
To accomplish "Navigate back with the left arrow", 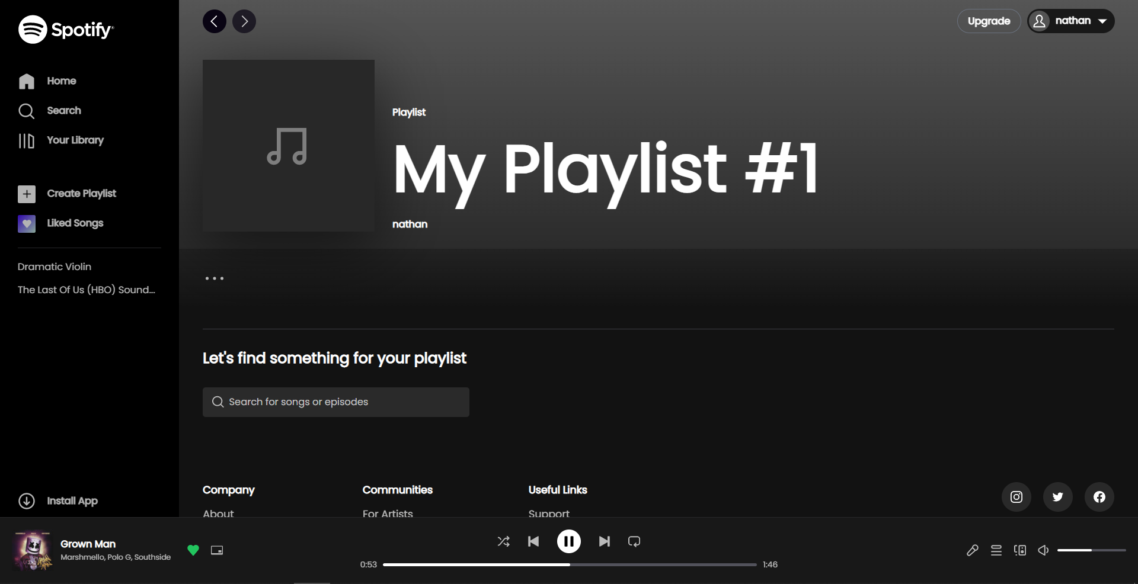I will [215, 21].
